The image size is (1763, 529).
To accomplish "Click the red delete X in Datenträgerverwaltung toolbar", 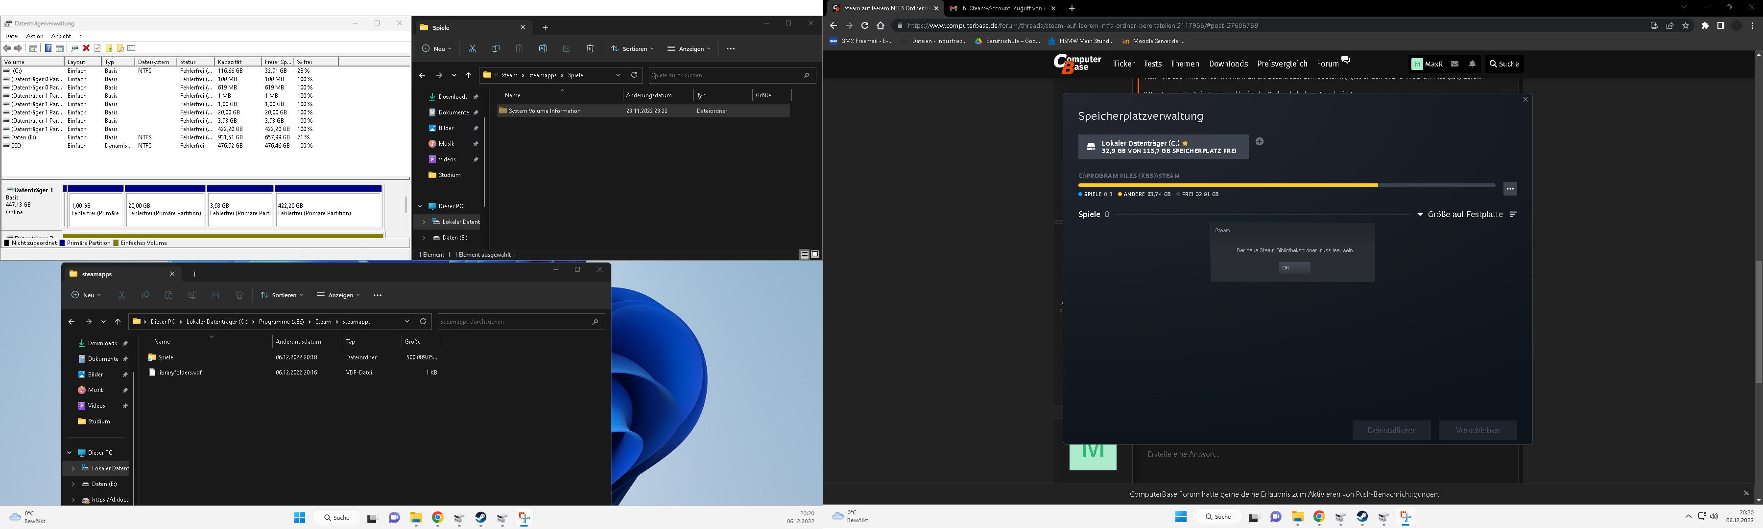I will 86,48.
